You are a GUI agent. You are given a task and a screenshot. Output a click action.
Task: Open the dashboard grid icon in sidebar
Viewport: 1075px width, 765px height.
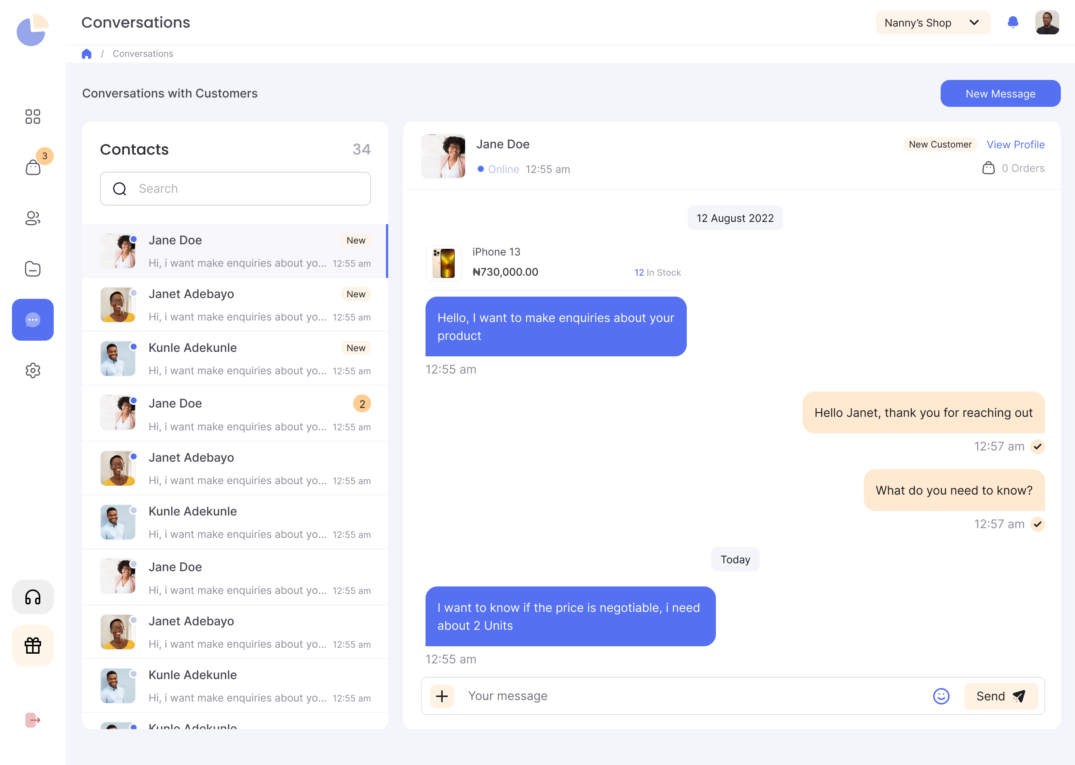[x=32, y=116]
